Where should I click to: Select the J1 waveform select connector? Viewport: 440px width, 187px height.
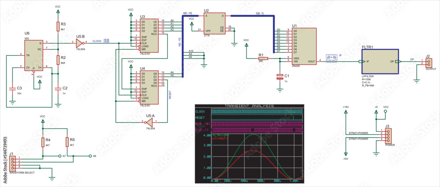click(12, 164)
